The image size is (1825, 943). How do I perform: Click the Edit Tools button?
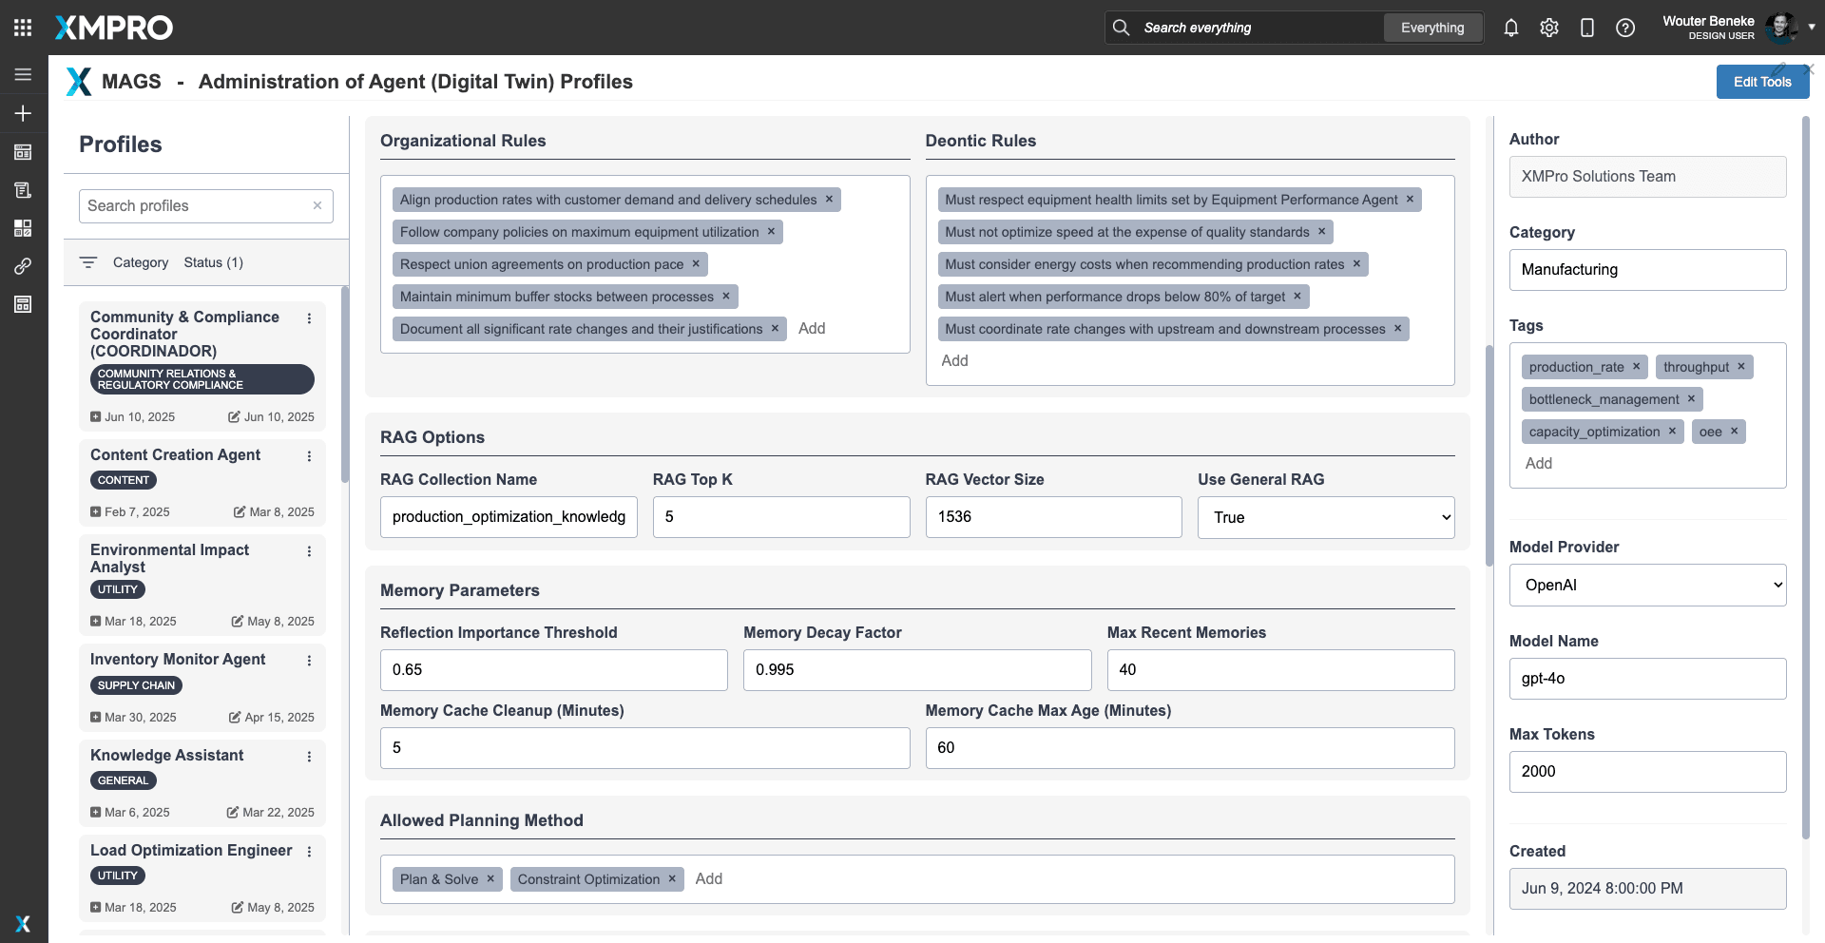1761,82
